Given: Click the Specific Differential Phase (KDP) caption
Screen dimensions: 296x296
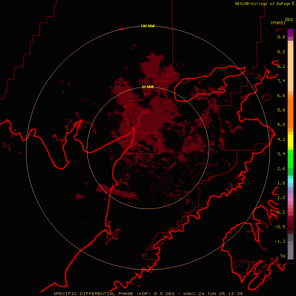Looking at the screenshot, I should point(102,294).
